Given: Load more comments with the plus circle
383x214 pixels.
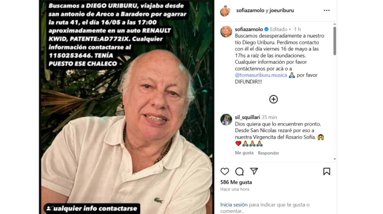Looking at the screenshot, I should pyautogui.click(x=273, y=99).
